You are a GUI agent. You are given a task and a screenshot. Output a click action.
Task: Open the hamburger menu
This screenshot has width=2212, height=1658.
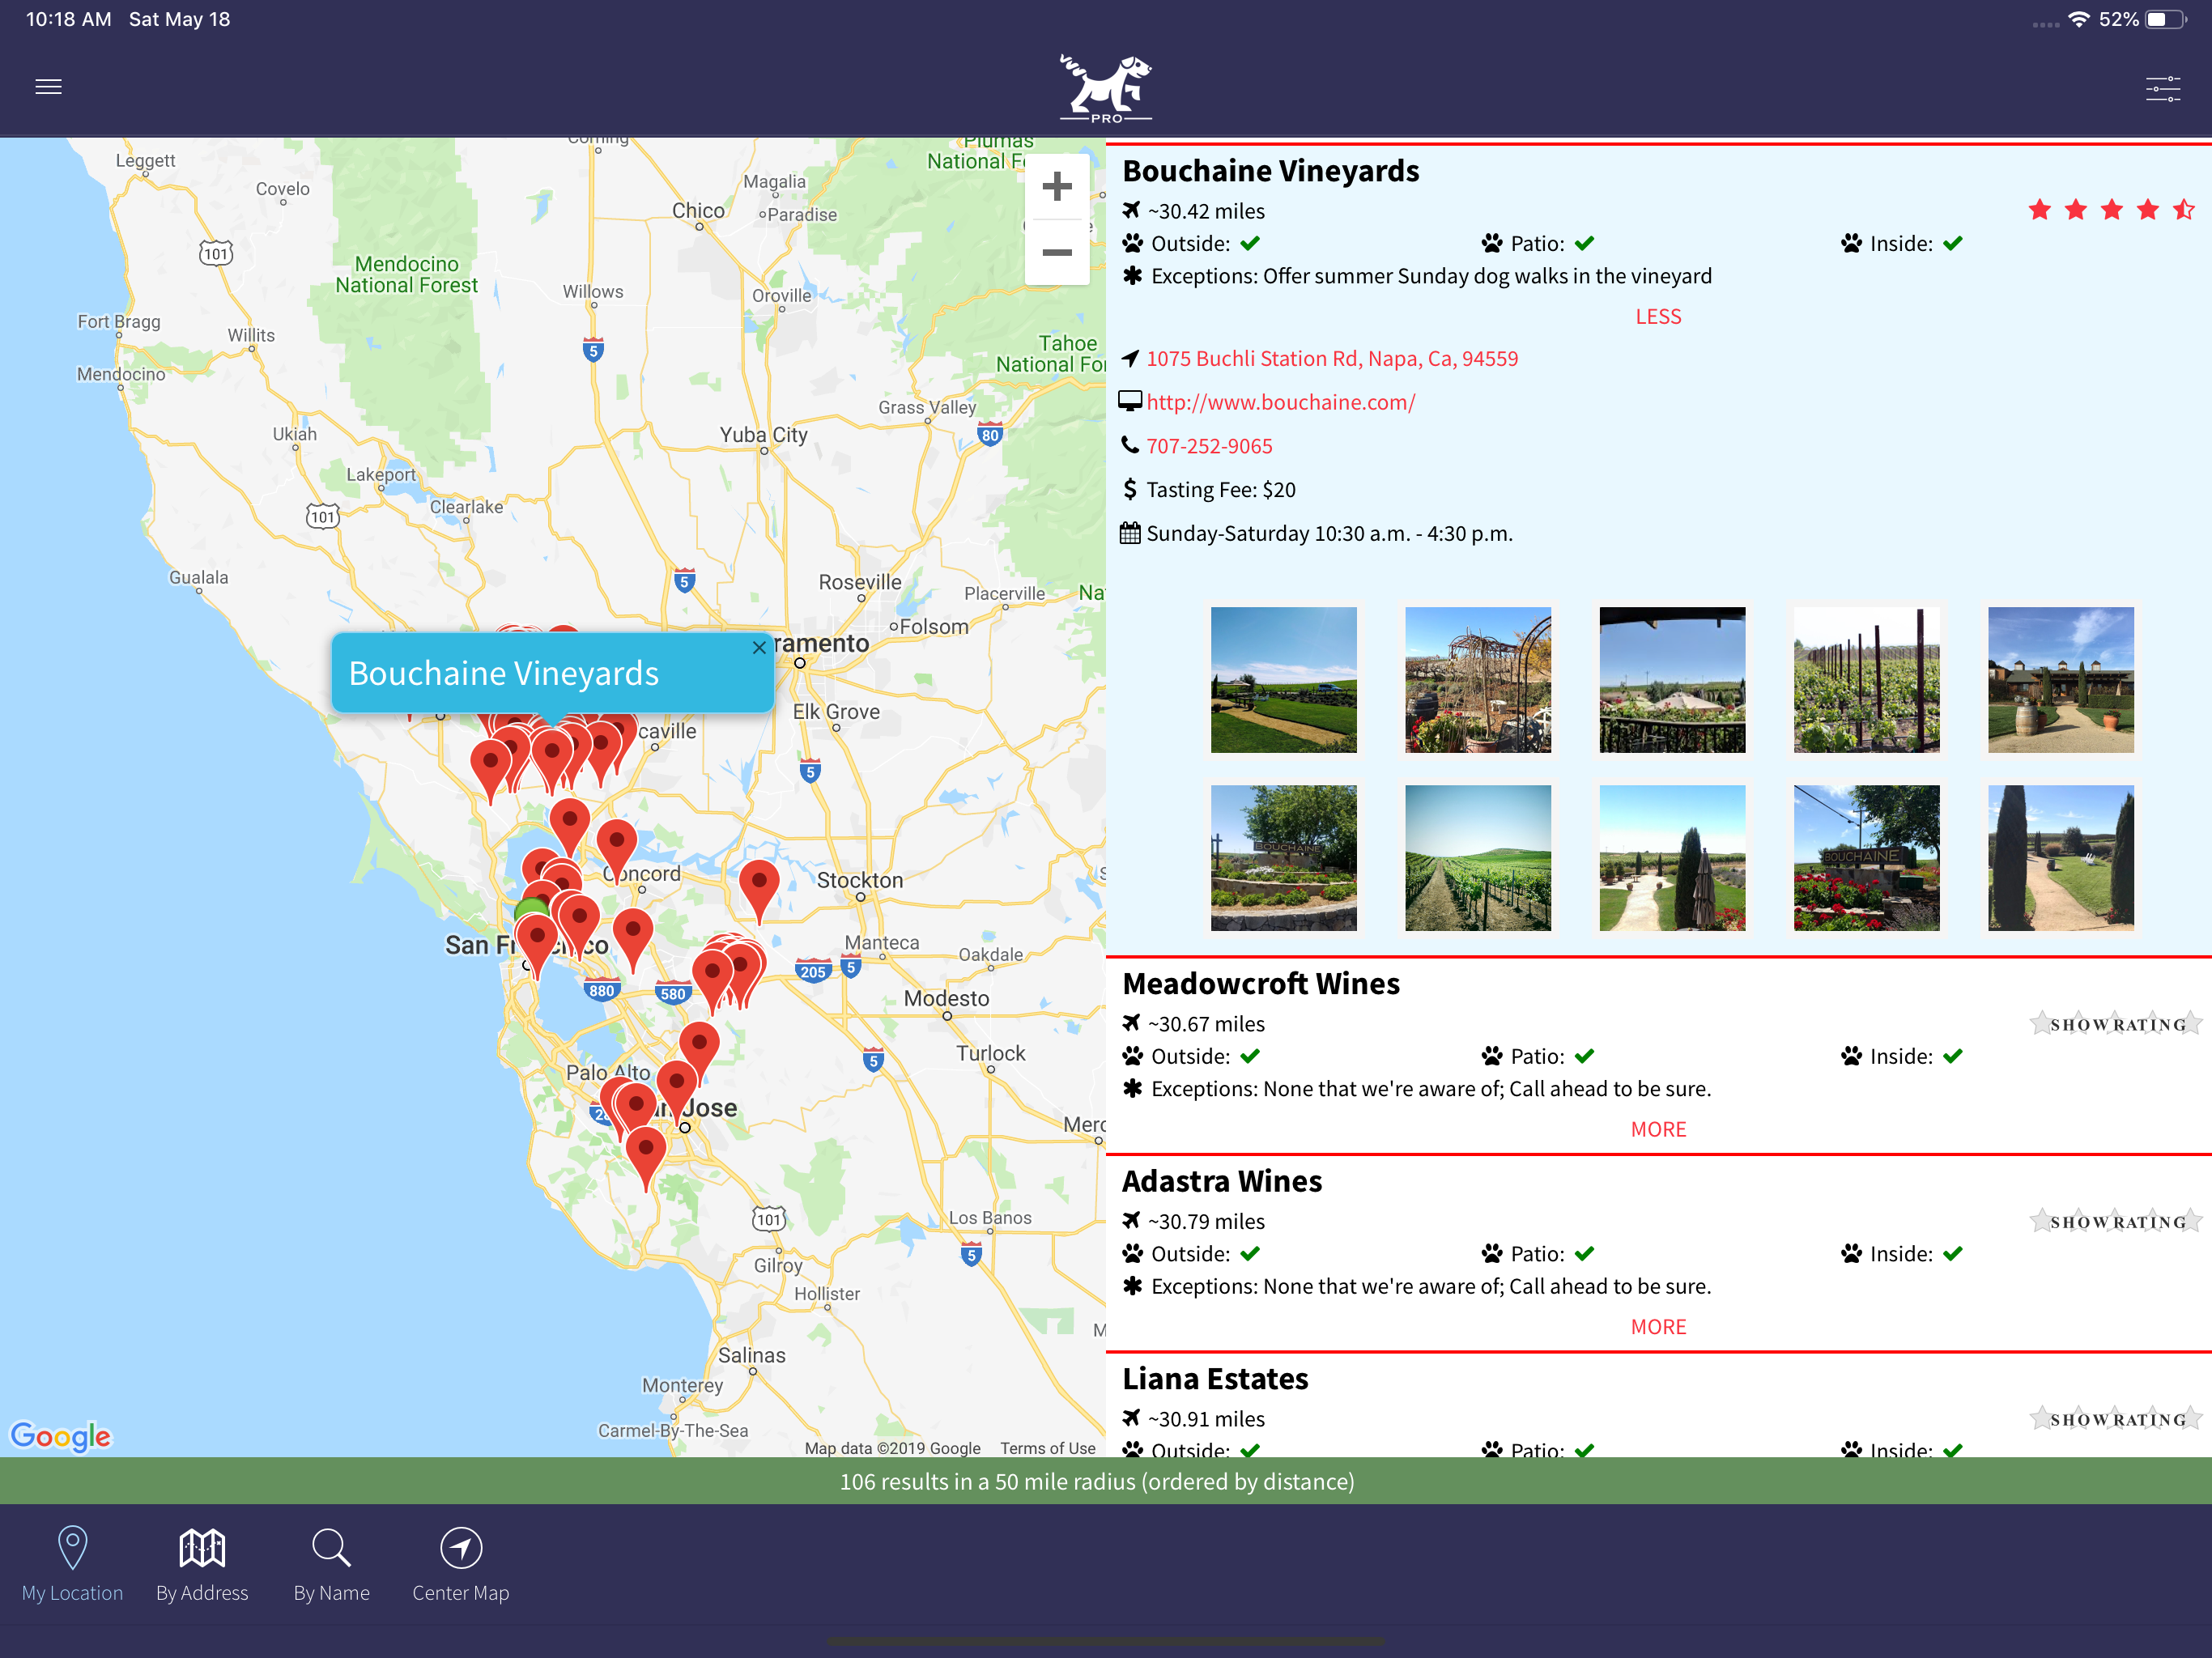(48, 87)
